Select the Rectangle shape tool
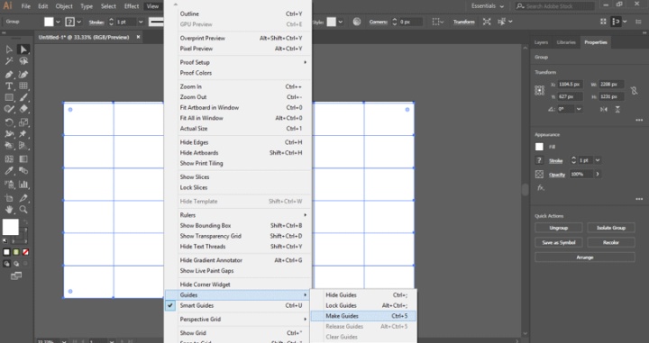Viewport: 649px width, 343px height. [x=9, y=97]
